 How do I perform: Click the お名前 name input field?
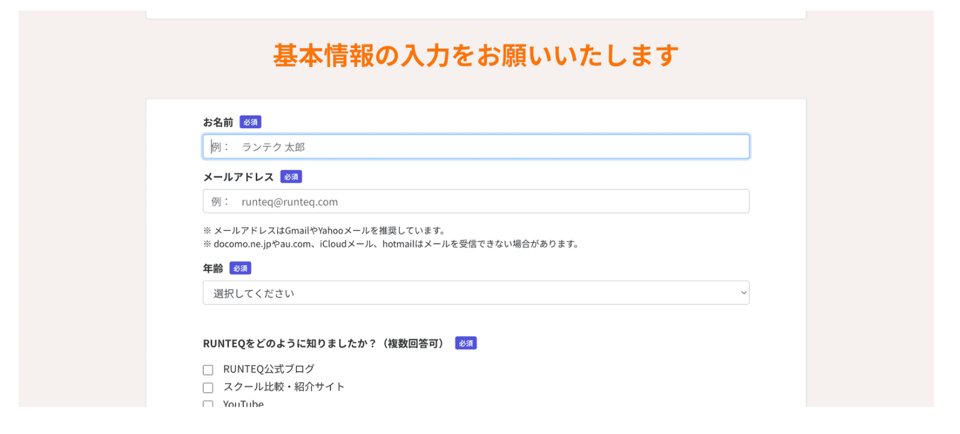pos(476,147)
